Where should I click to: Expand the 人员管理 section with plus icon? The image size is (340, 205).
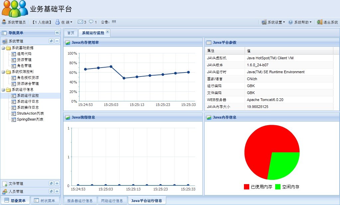tap(57, 191)
